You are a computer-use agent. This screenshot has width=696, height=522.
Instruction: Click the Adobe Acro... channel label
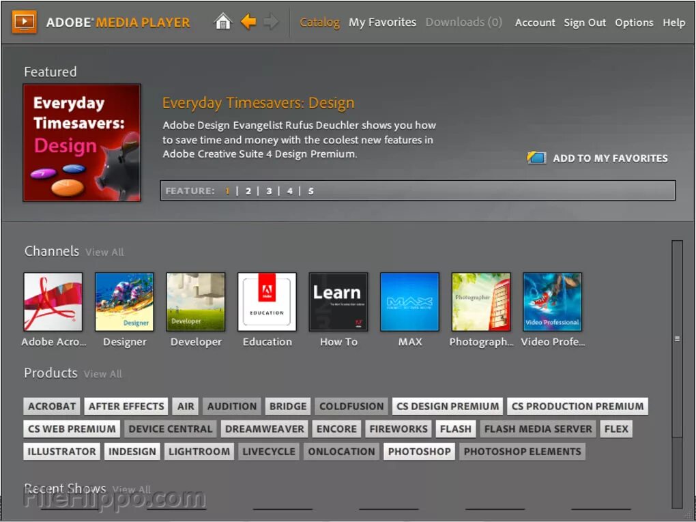[x=54, y=342]
